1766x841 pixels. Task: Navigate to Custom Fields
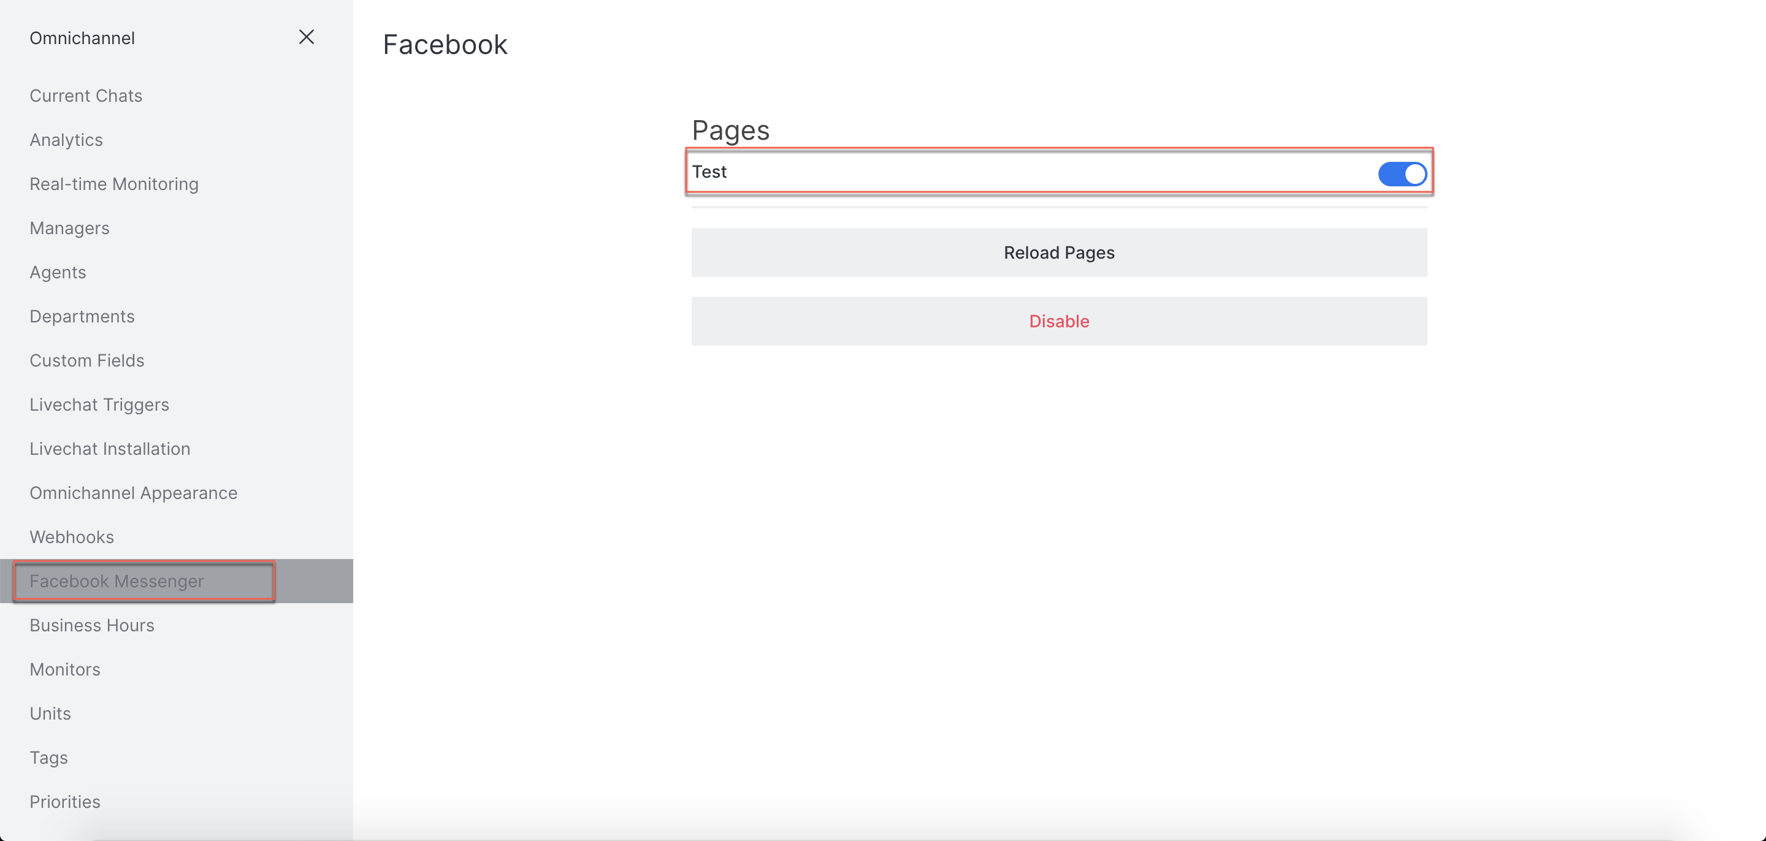[86, 359]
